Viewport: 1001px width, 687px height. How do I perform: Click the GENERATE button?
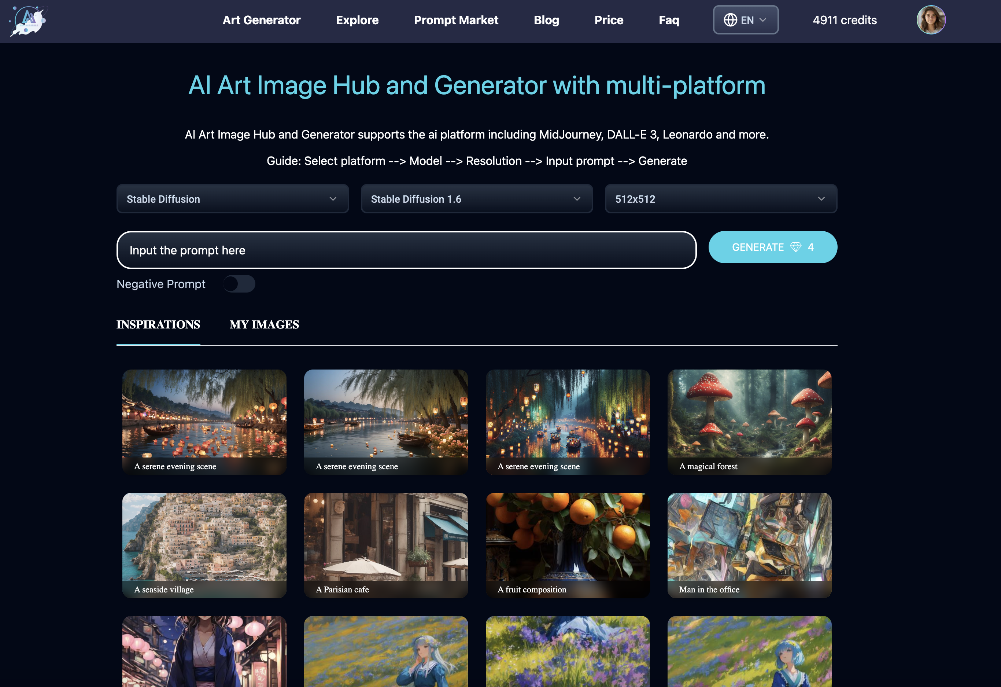[773, 247]
